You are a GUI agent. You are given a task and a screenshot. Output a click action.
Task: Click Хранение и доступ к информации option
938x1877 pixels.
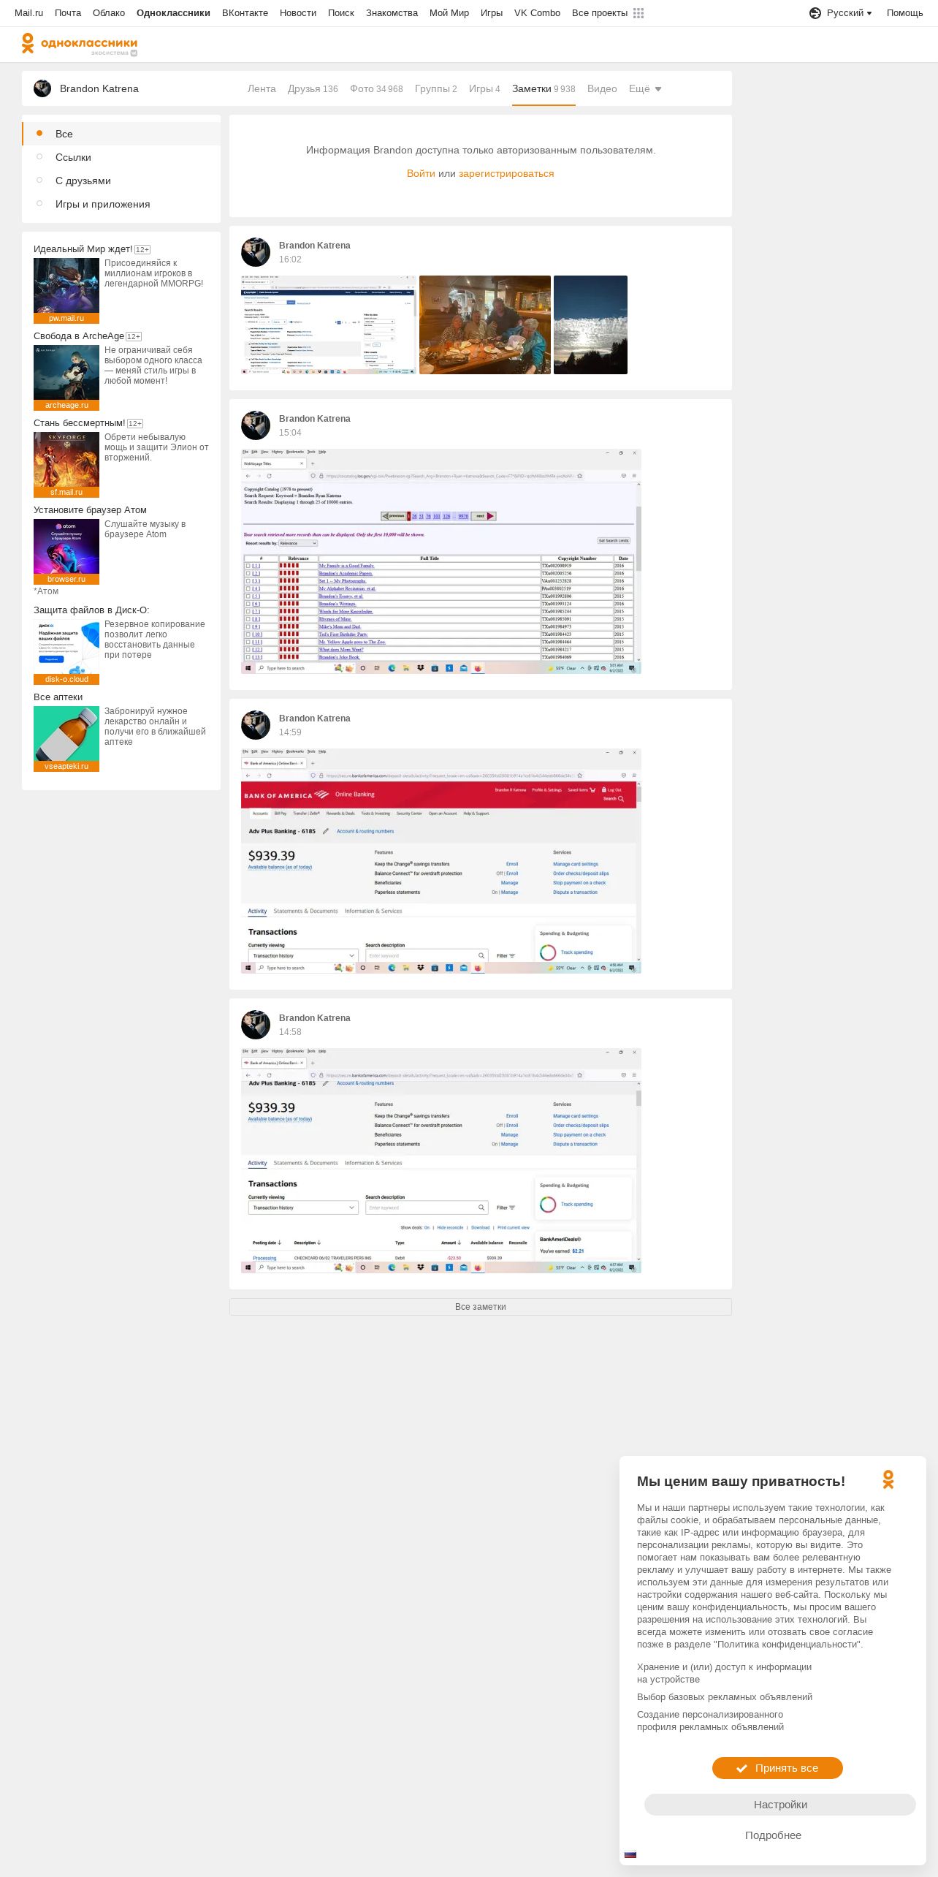point(724,1673)
